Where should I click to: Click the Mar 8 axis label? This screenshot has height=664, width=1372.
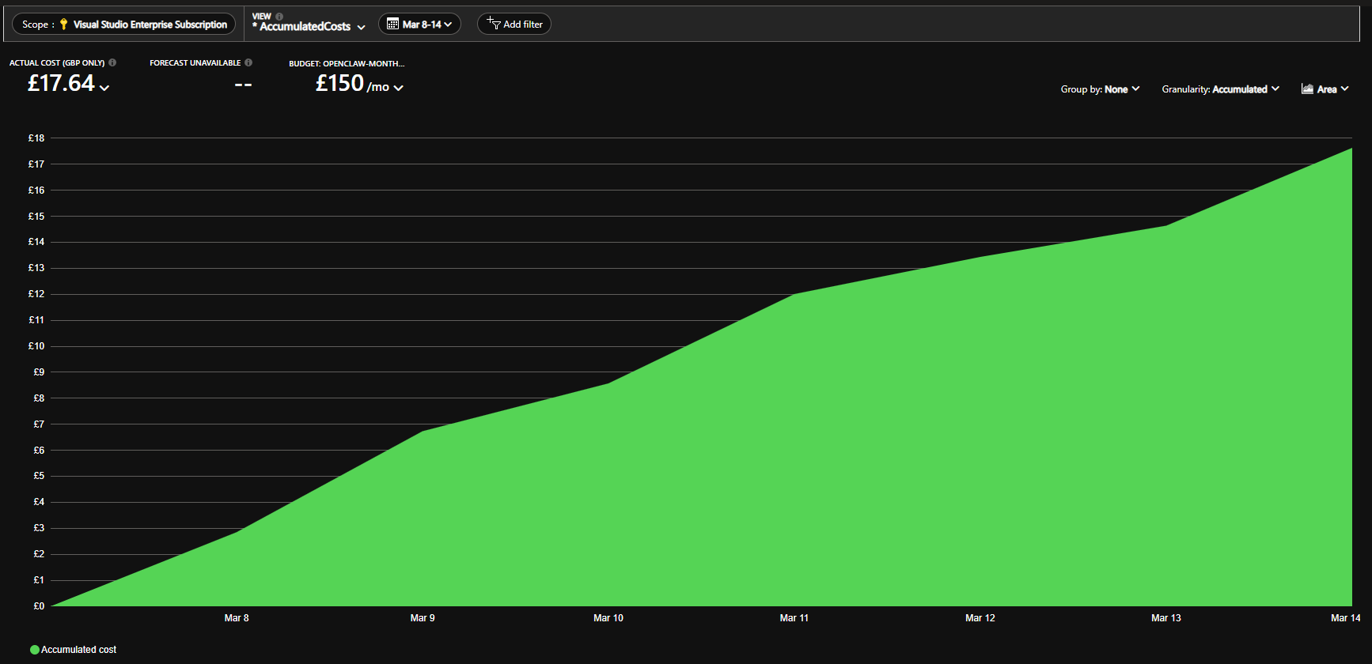[237, 618]
